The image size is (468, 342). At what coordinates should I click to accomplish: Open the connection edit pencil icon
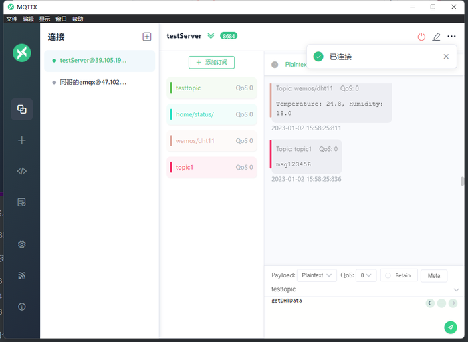[x=436, y=37]
